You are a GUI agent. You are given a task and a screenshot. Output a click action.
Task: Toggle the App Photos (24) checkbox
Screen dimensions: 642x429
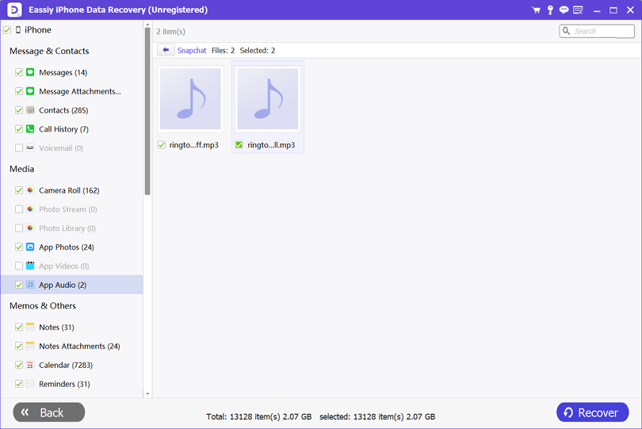point(19,247)
